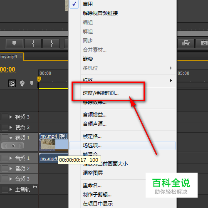Click the gray horizontal scrub bar above buttons
Image resolution: width=208 pixels, height=208 pixels.
[34, 34]
